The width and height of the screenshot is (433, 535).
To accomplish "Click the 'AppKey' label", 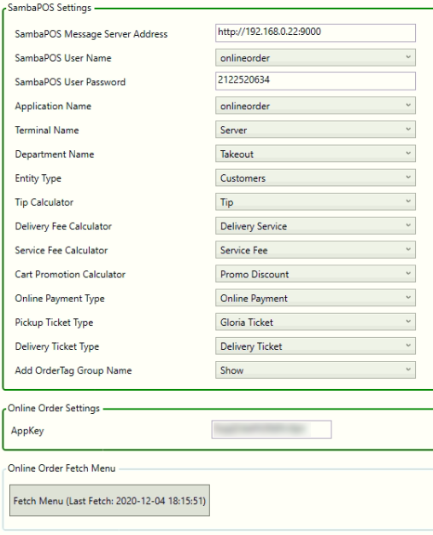I will 27,431.
